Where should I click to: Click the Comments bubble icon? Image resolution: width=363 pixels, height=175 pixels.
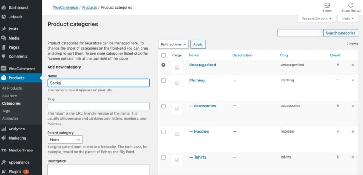coord(4,56)
